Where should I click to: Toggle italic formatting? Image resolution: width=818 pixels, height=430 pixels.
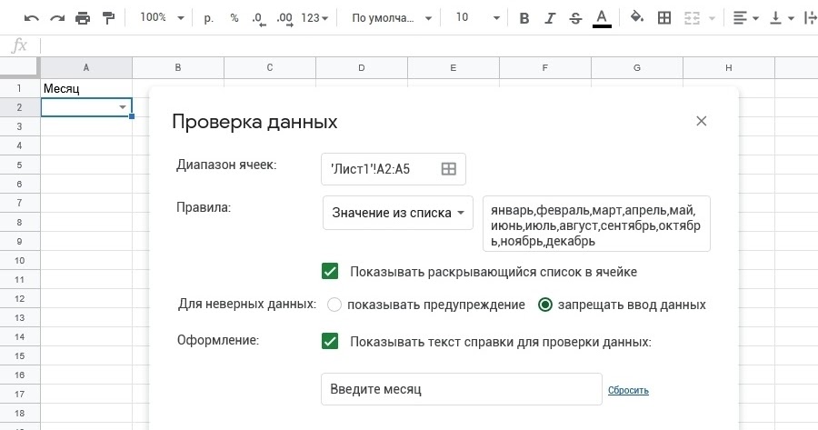[x=550, y=17]
